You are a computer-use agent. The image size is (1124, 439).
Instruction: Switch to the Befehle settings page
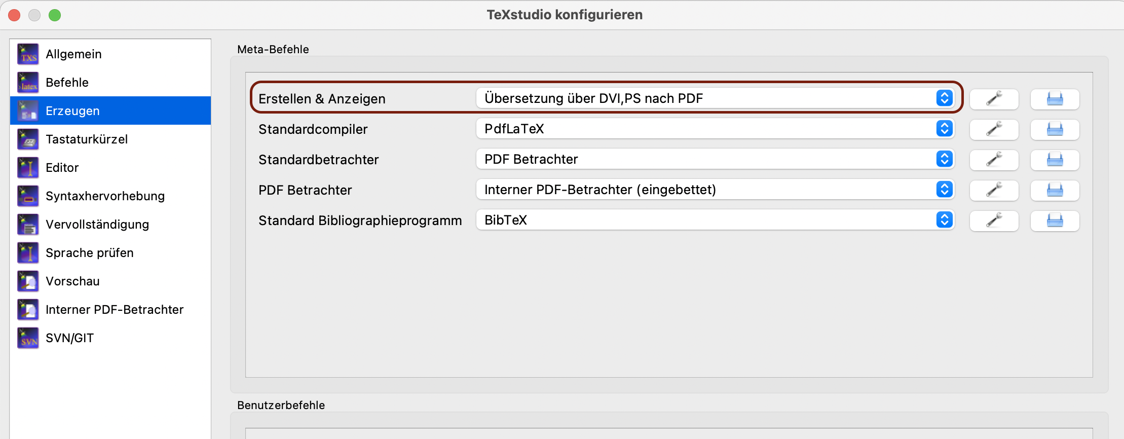tap(67, 83)
